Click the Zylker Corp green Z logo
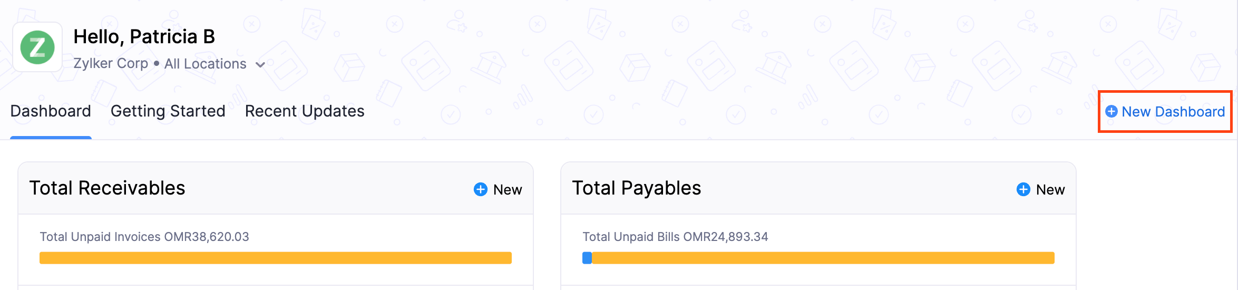This screenshot has height=290, width=1238. coord(37,47)
